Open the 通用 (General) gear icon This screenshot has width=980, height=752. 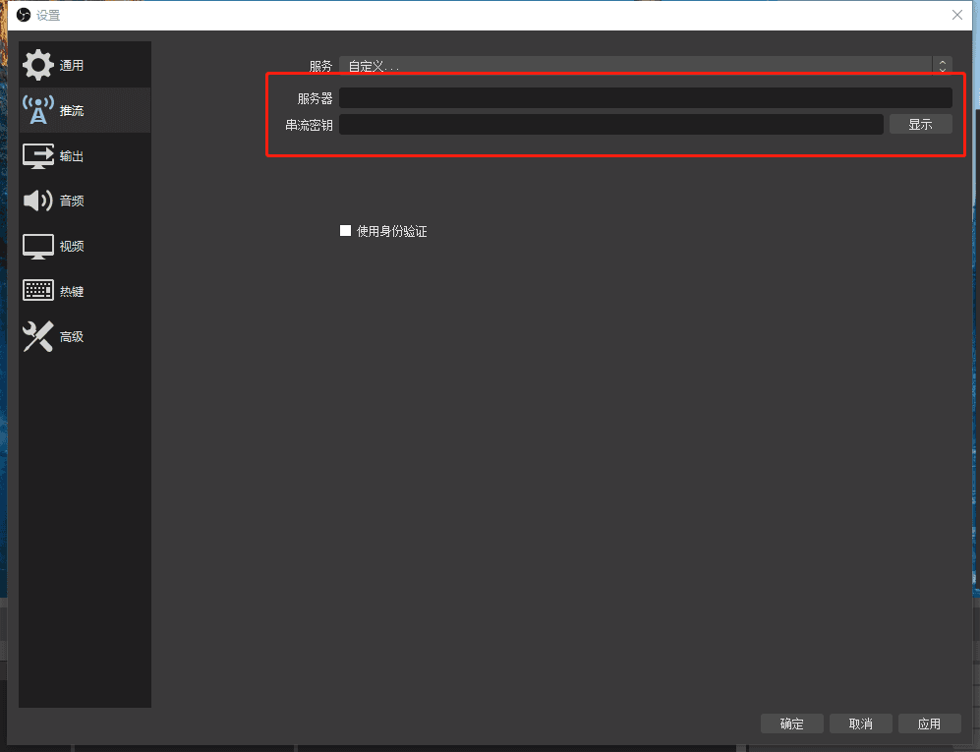tap(38, 66)
